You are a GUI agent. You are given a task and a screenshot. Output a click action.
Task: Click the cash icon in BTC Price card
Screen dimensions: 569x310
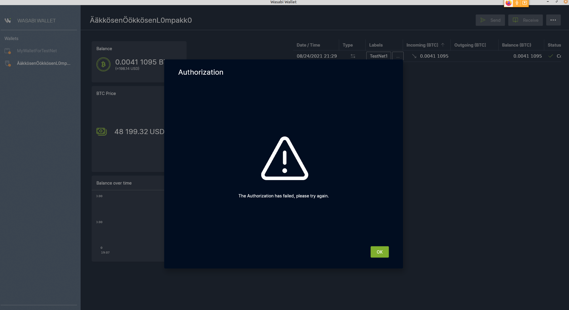click(x=102, y=131)
